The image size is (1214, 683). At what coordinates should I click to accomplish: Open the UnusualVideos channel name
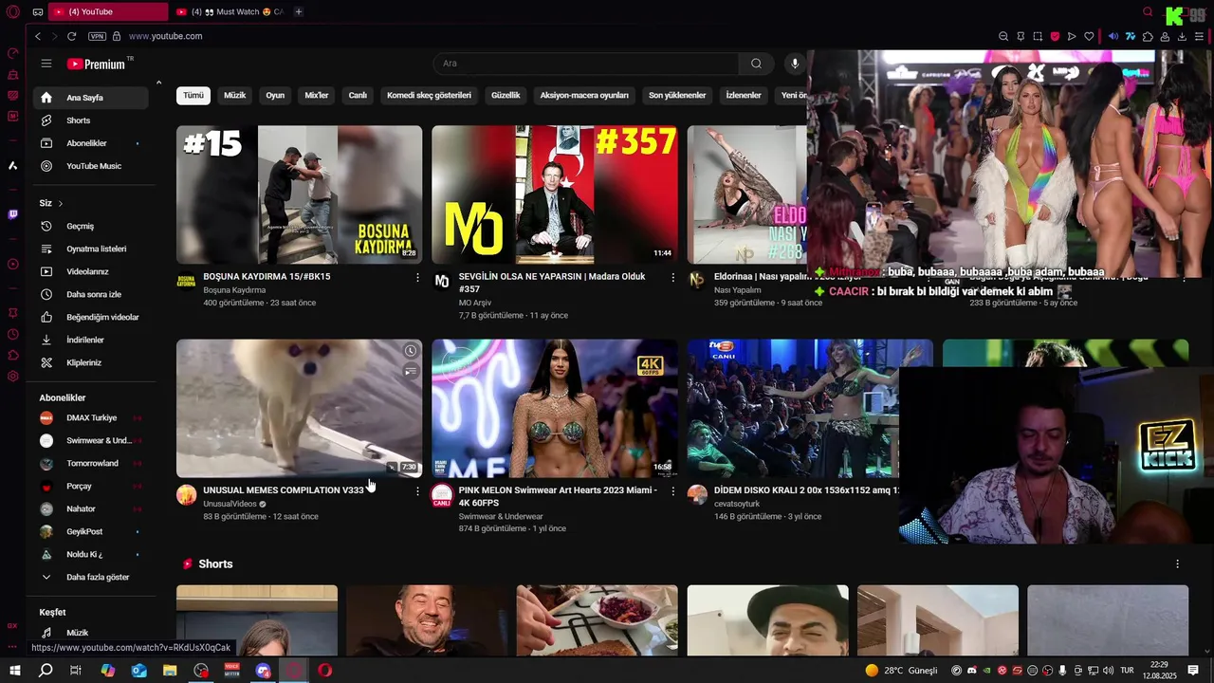230,504
